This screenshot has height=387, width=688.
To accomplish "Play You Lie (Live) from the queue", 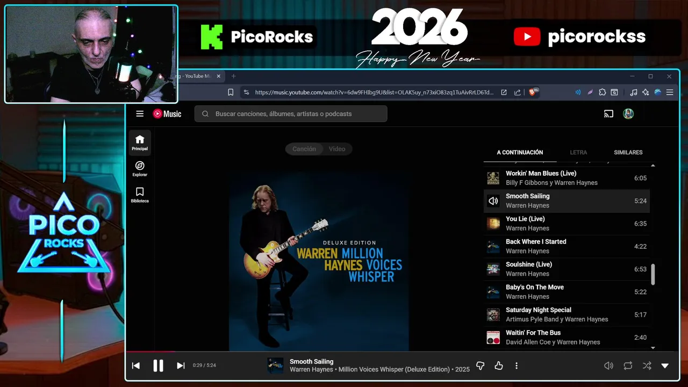I will (x=567, y=224).
